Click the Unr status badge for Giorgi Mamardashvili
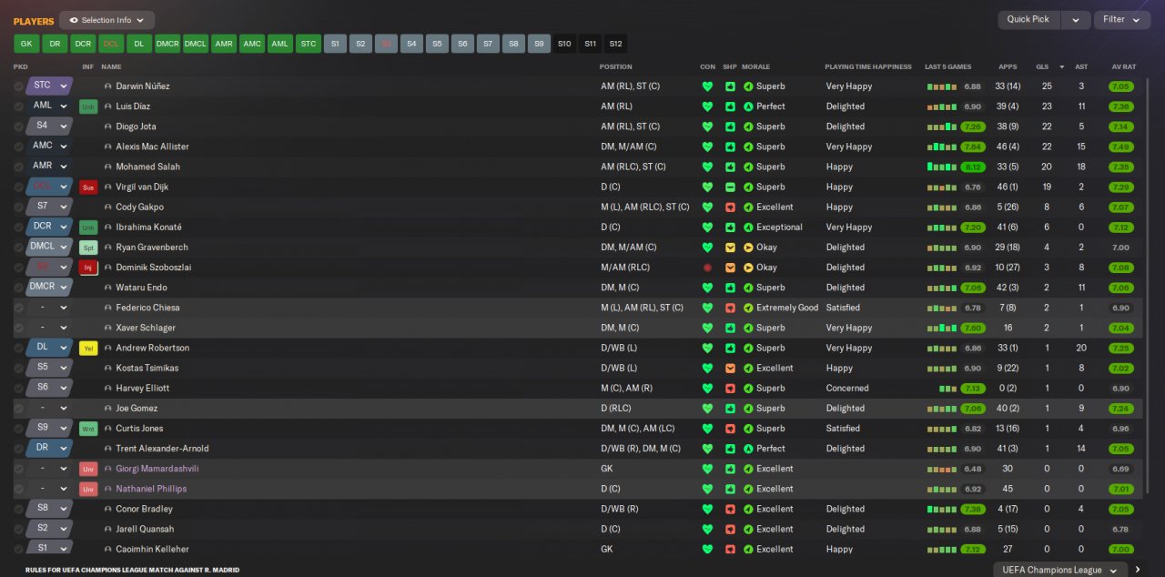Image resolution: width=1165 pixels, height=577 pixels. click(x=88, y=469)
